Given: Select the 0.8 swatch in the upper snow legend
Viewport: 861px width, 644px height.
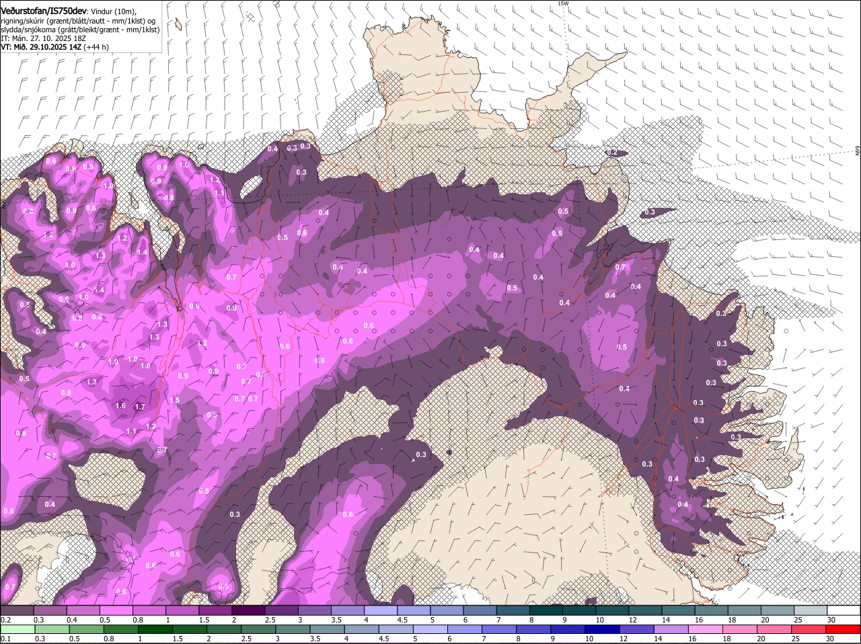Looking at the screenshot, I should [x=149, y=610].
